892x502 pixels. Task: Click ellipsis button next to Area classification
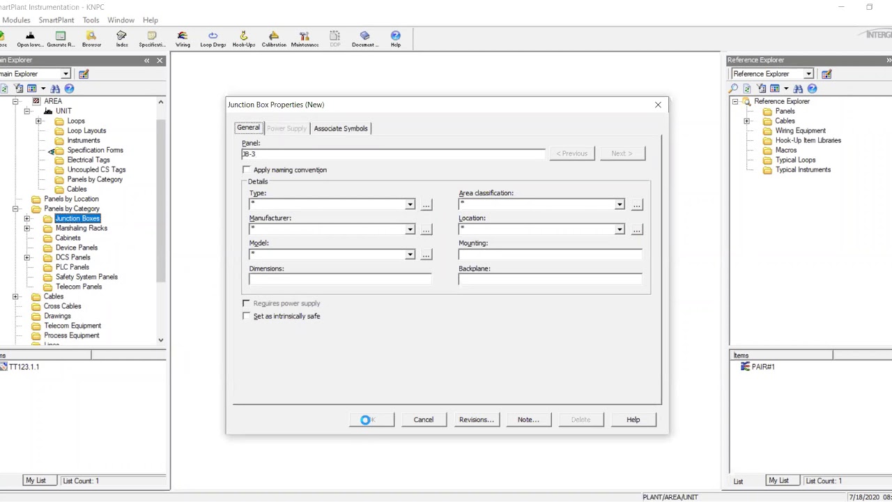[636, 204]
